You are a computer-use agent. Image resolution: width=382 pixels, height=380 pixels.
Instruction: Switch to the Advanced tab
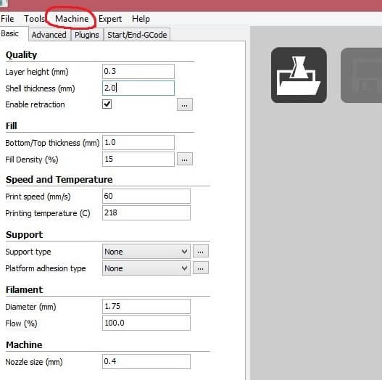pyautogui.click(x=49, y=35)
